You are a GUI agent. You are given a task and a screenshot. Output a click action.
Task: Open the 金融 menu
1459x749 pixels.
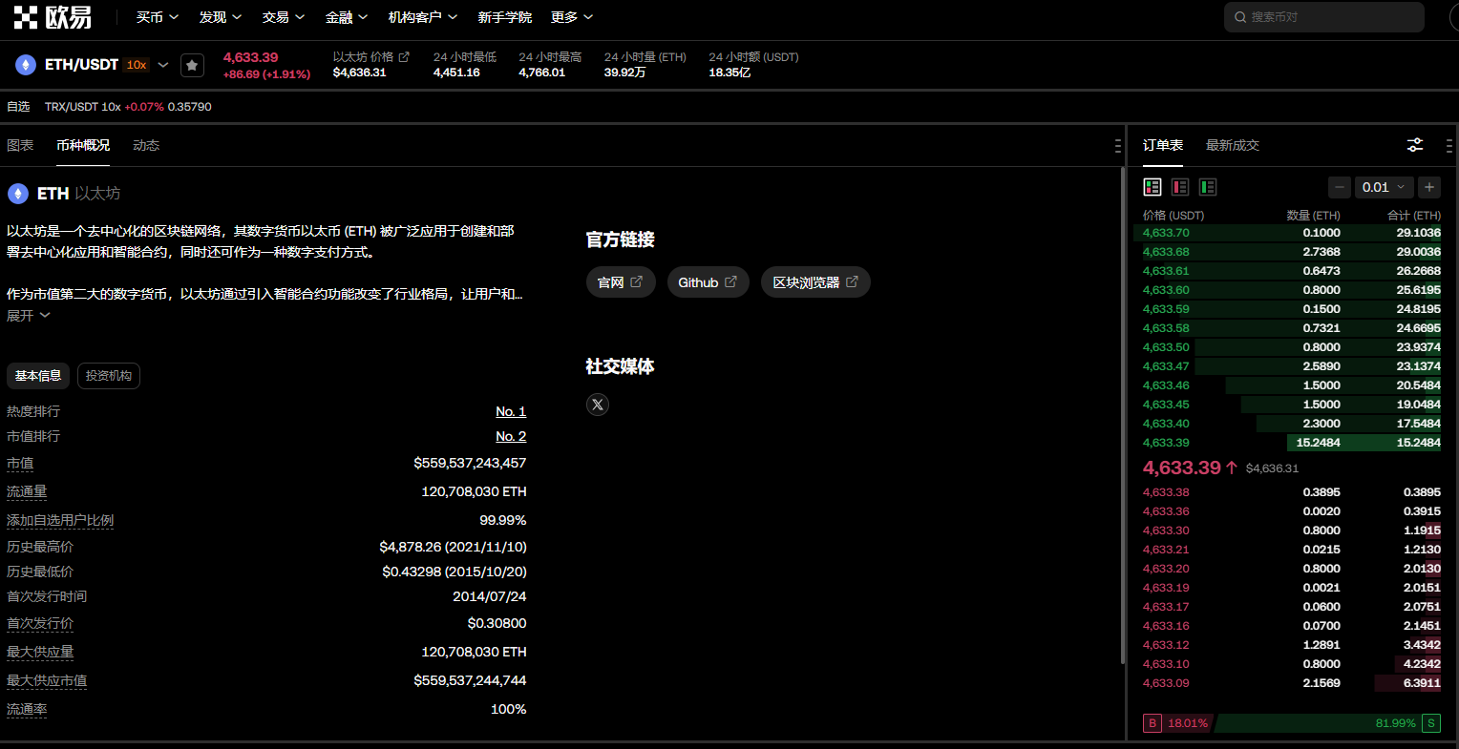coord(347,17)
